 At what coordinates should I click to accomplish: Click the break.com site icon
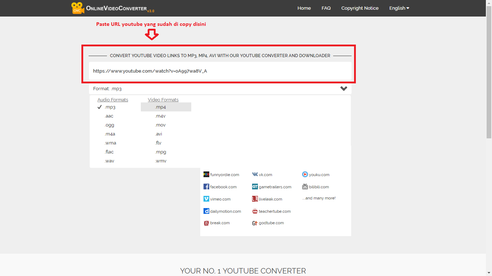206,223
